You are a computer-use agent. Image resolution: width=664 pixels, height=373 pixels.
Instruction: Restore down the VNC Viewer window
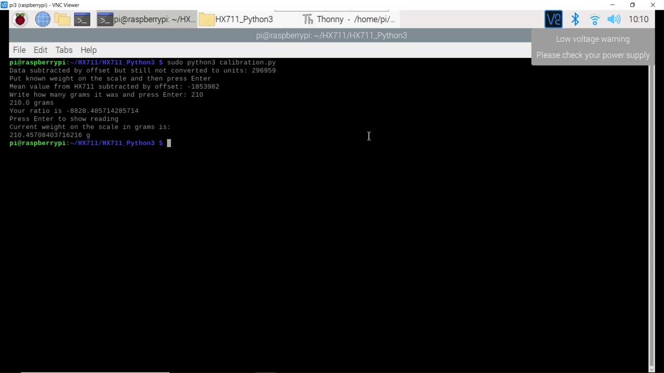[x=632, y=5]
